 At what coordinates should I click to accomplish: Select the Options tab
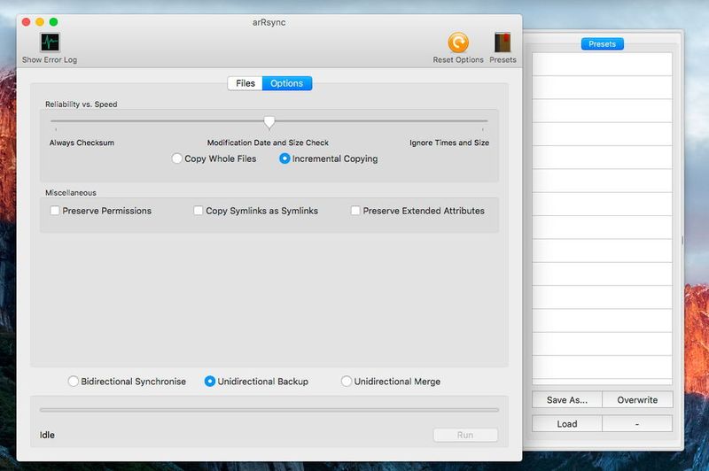286,83
